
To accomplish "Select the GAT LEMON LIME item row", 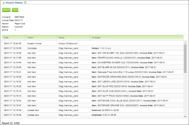I will [92, 82].
